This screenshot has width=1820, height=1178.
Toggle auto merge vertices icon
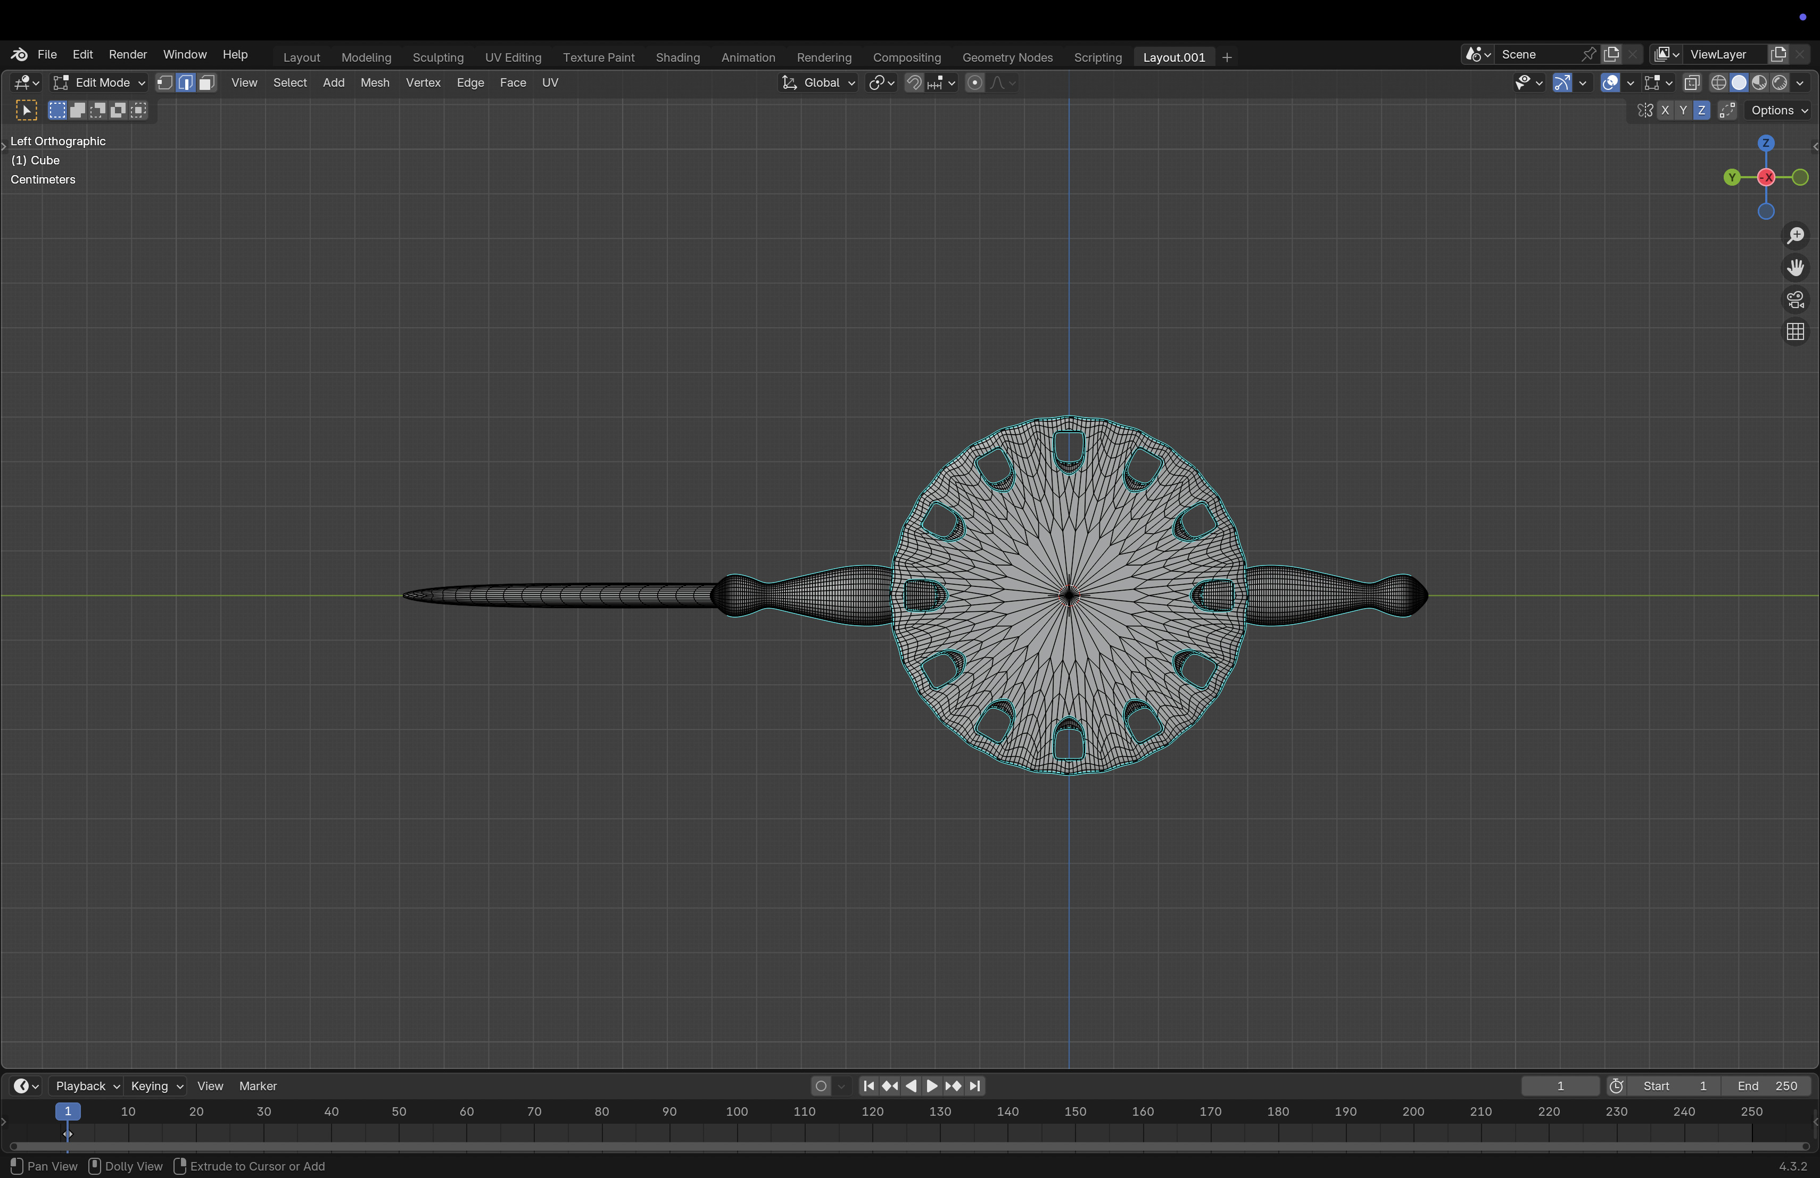(x=1727, y=111)
